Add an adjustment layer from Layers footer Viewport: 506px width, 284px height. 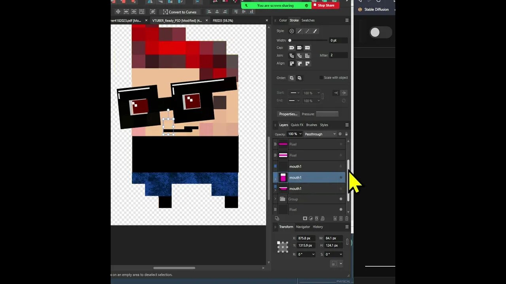(311, 218)
